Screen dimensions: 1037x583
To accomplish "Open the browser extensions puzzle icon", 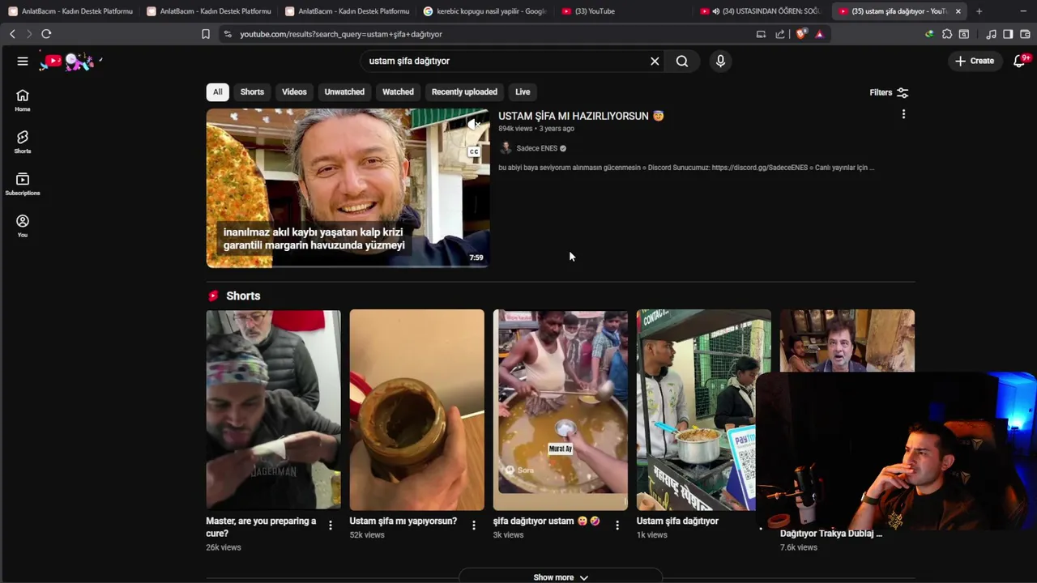I will 947,34.
